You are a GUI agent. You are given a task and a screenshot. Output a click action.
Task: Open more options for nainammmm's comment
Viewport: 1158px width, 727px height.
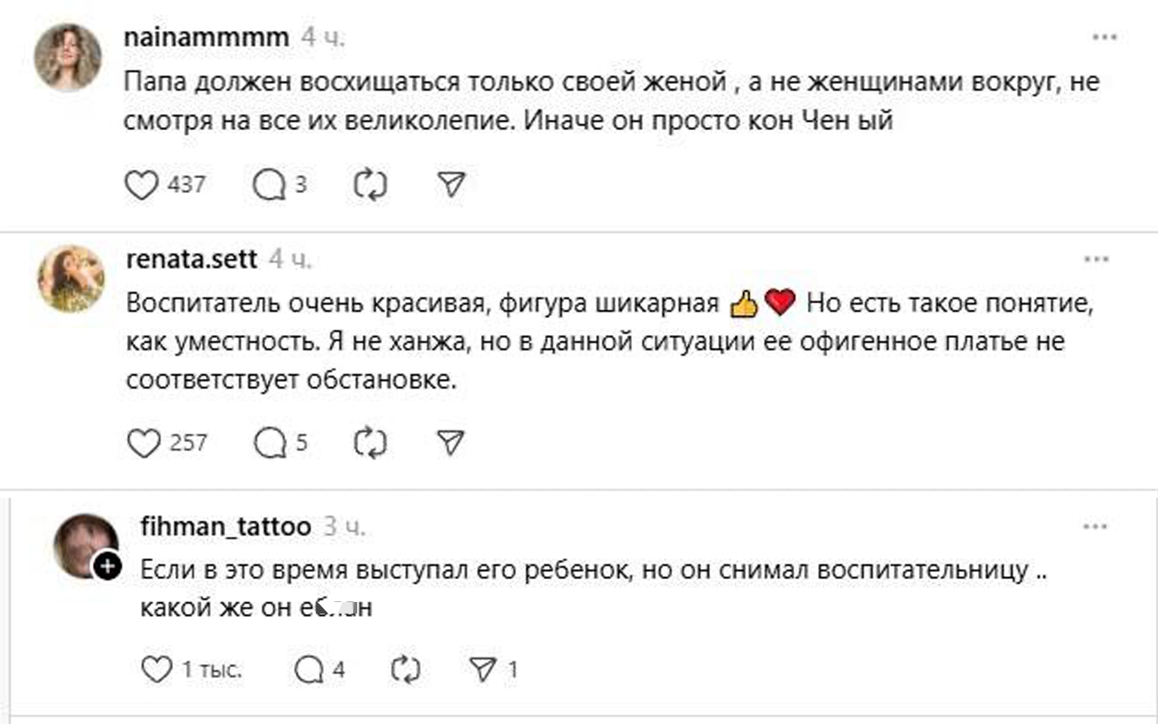pos(1104,38)
